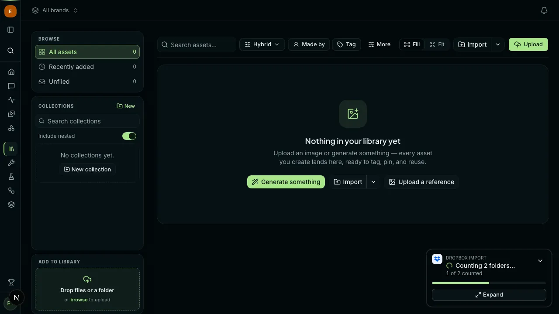Screen dimensions: 559x314
Task: Open the Tag filter
Action: (347, 44)
